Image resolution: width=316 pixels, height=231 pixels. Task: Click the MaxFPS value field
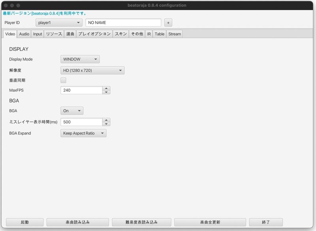click(x=81, y=90)
